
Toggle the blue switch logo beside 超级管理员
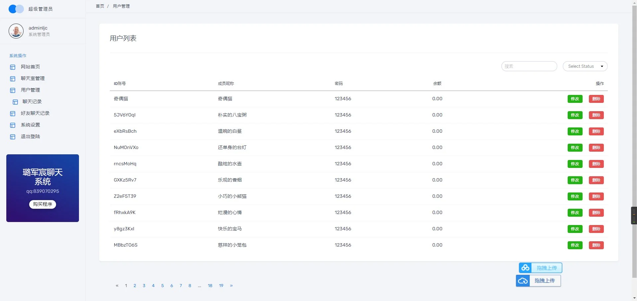(x=16, y=9)
